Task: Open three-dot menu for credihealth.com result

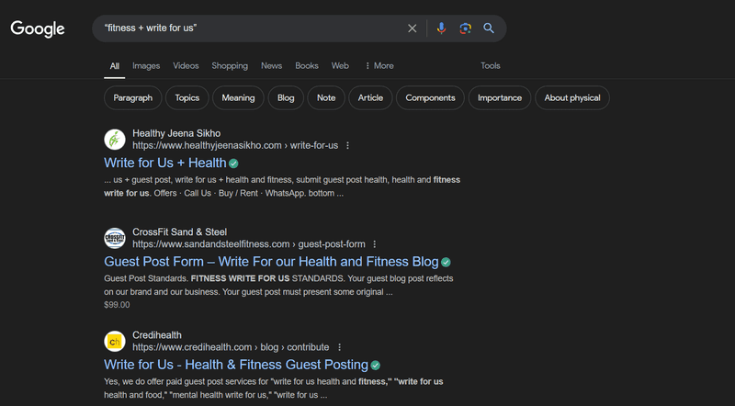Action: coord(339,347)
